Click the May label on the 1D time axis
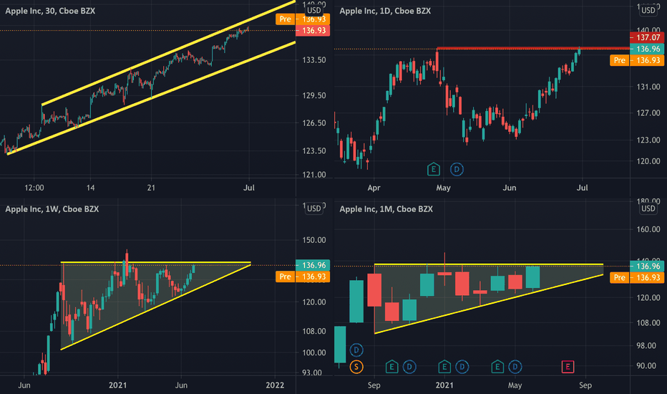The image size is (667, 394). (443, 188)
